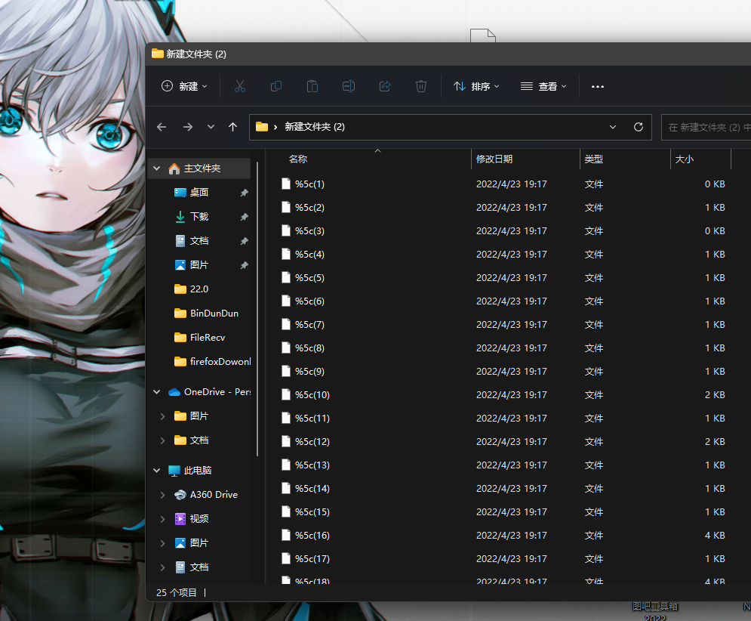This screenshot has width=751, height=621.
Task: Click the Cut icon in the toolbar
Action: (239, 86)
